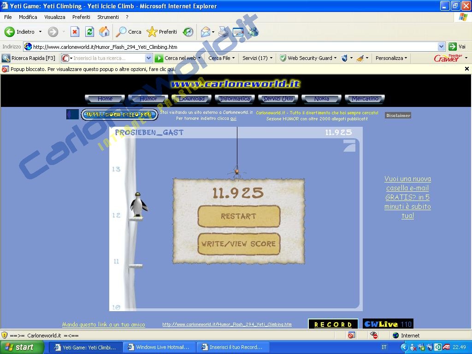This screenshot has width=472, height=354.
Task: Open the ? help menu
Action: [127, 17]
